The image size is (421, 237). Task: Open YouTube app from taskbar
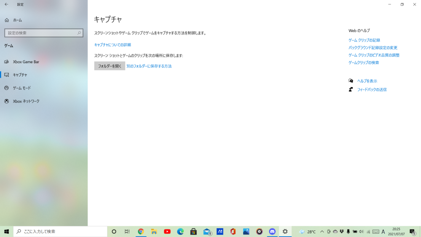tap(167, 232)
